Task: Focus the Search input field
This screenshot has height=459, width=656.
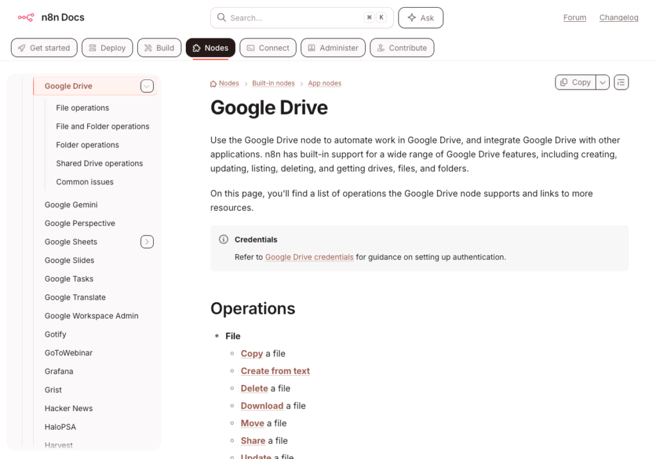Action: pos(302,17)
